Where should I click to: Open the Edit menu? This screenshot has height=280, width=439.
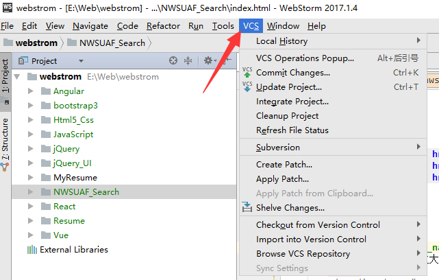(29, 26)
